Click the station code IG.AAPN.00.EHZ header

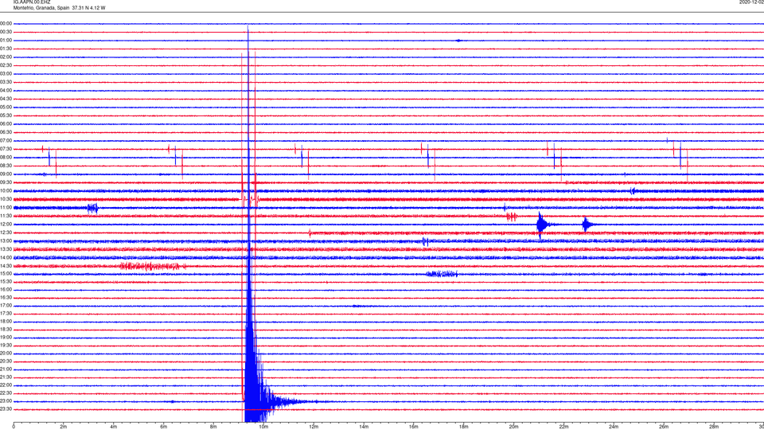32,2
